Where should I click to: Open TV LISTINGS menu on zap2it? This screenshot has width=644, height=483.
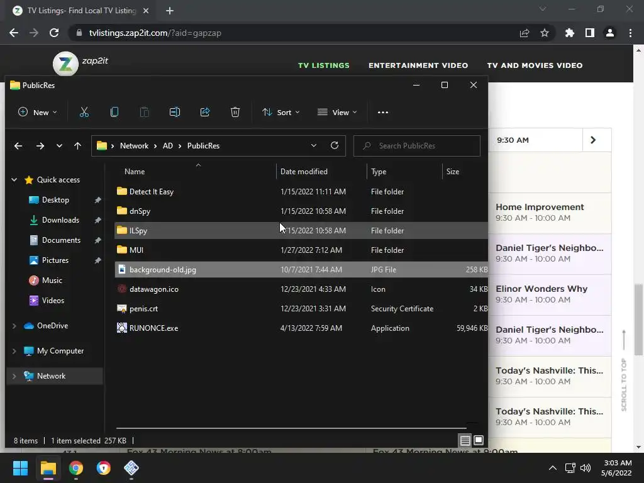(324, 65)
